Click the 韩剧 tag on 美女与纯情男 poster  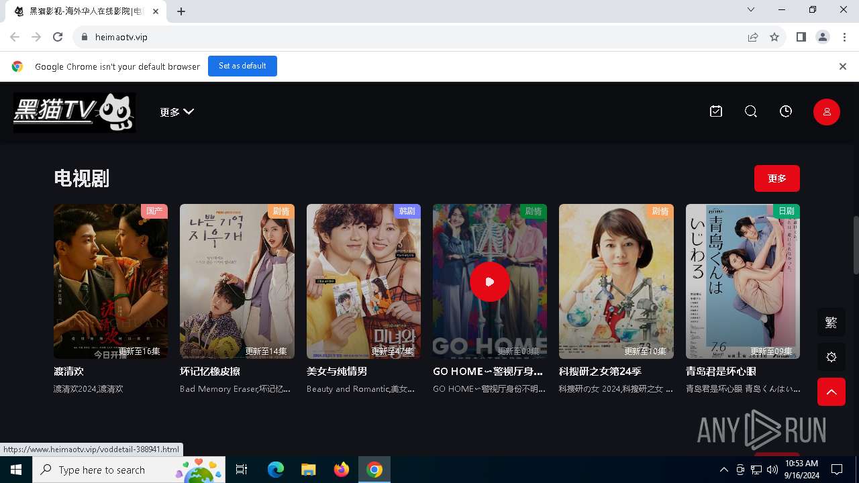(407, 211)
